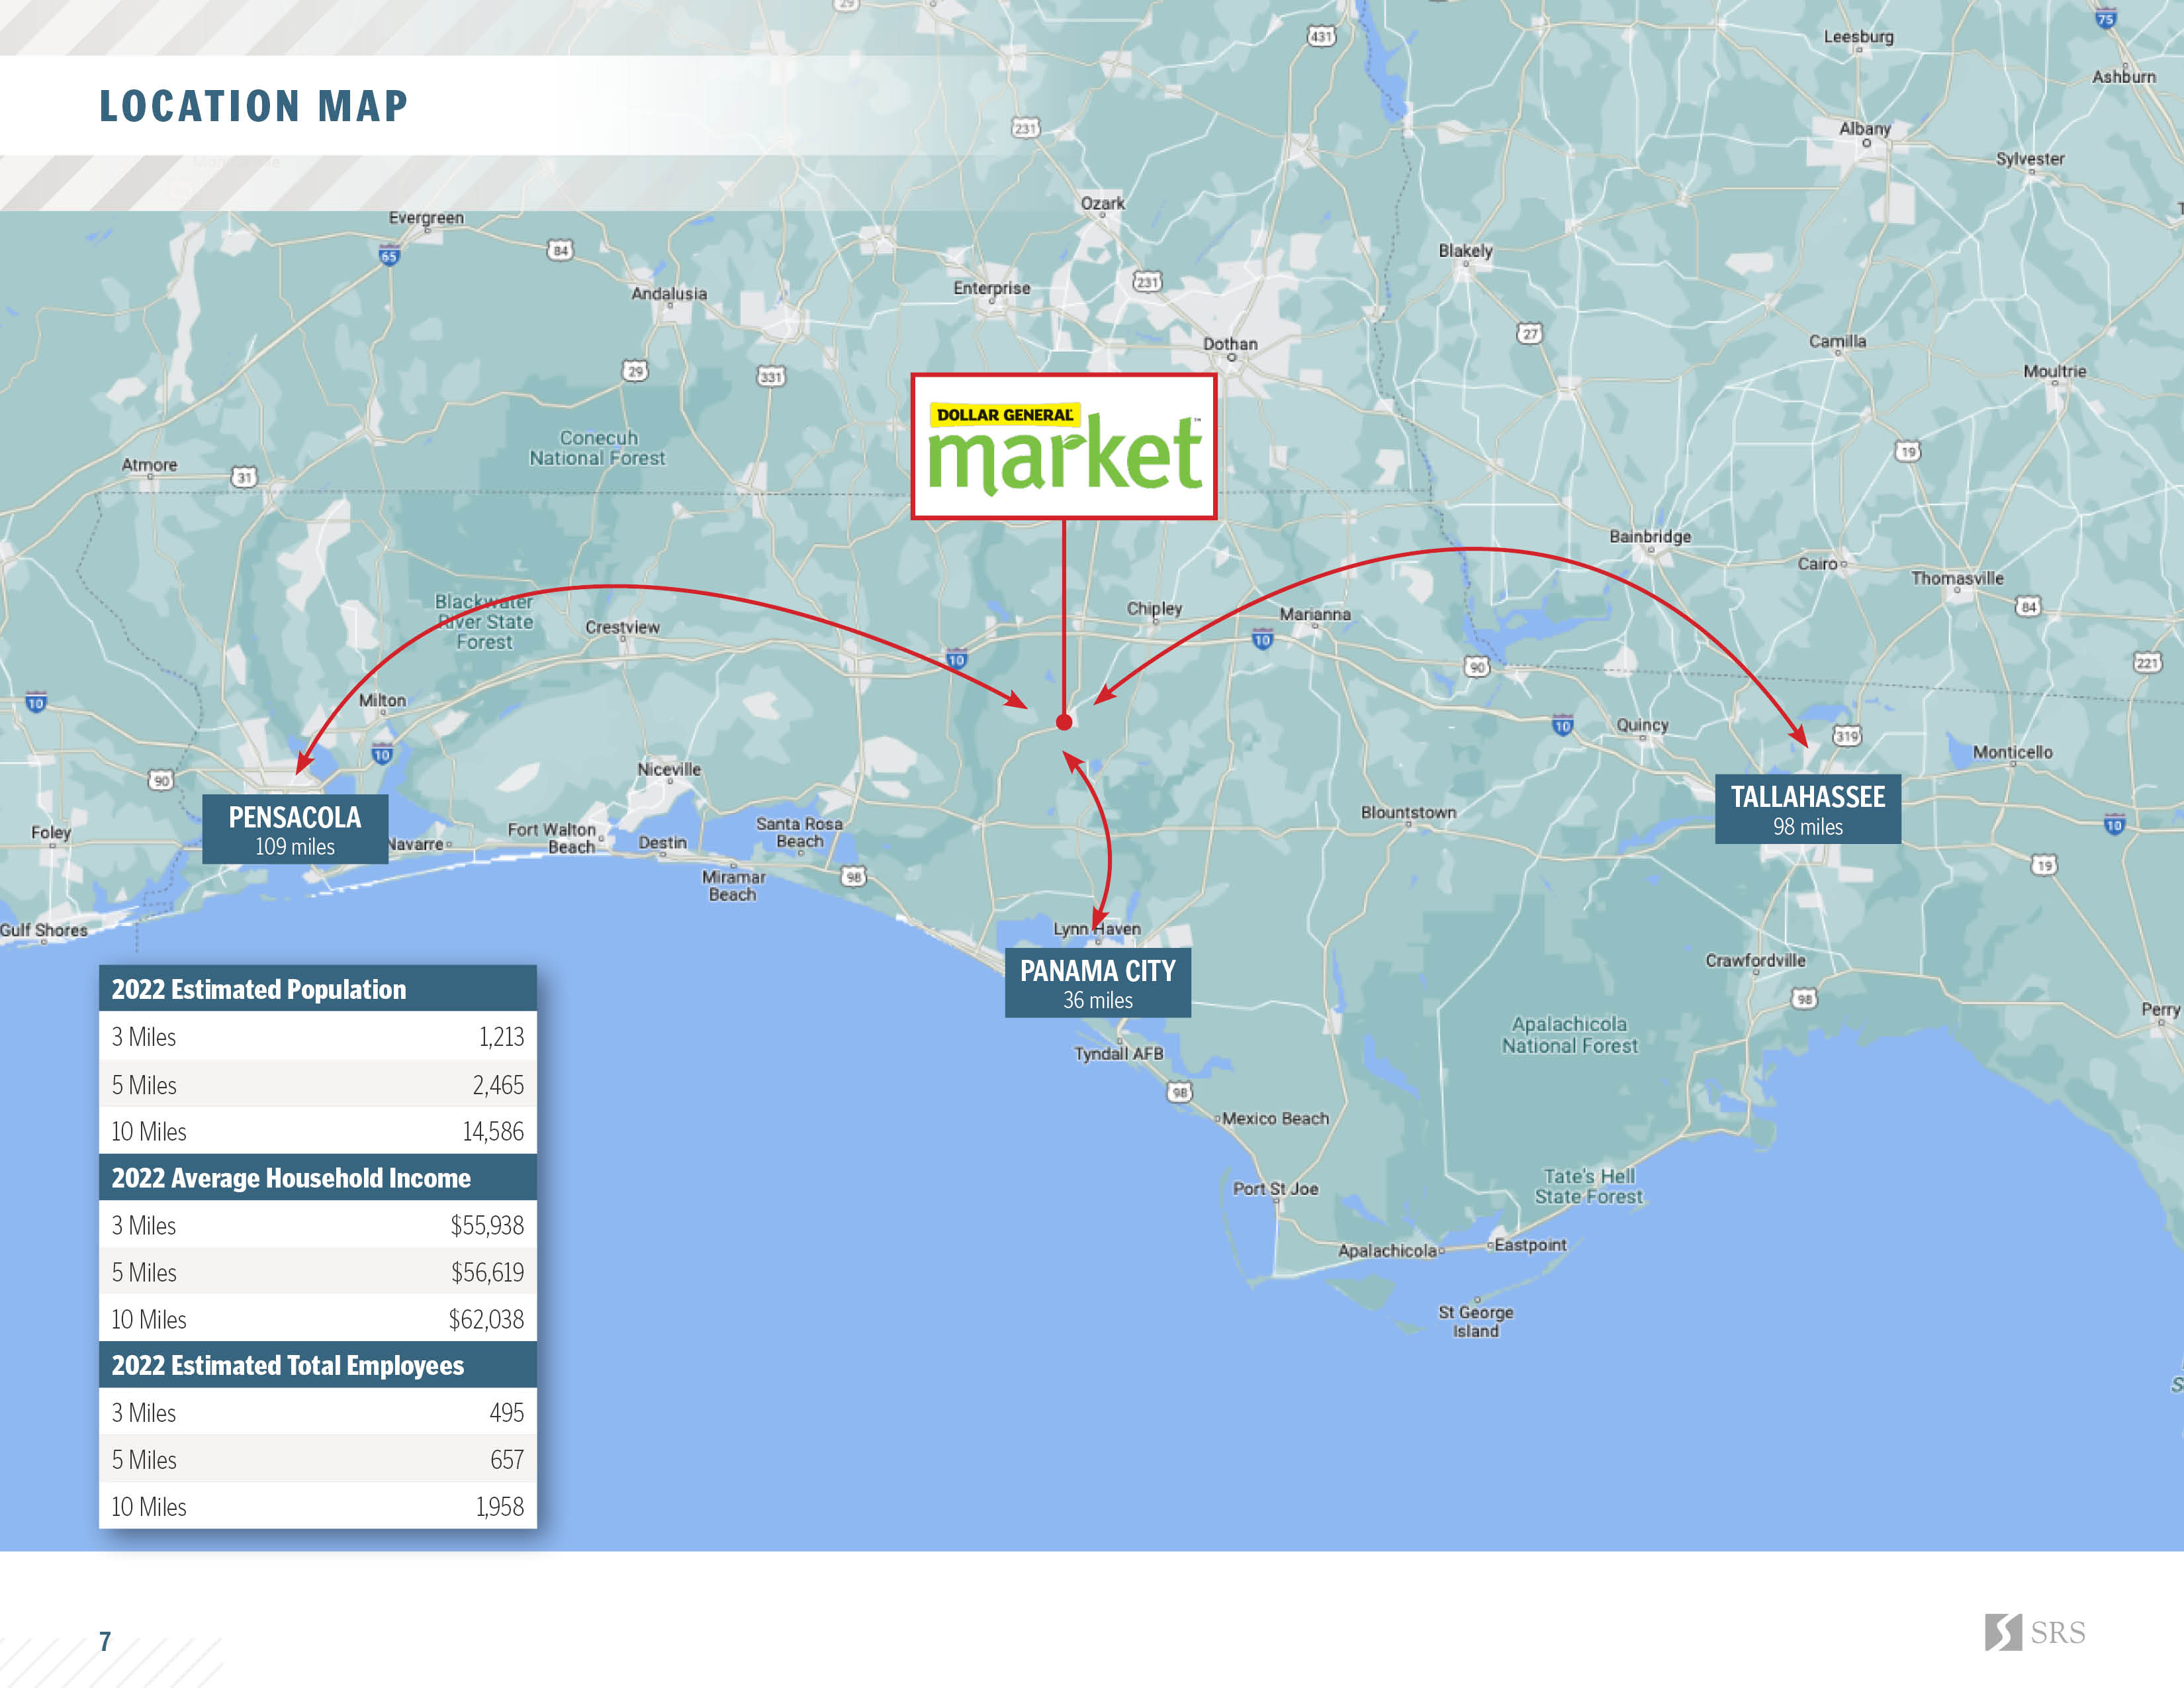Click the Conecuh National Forest label

[597, 448]
